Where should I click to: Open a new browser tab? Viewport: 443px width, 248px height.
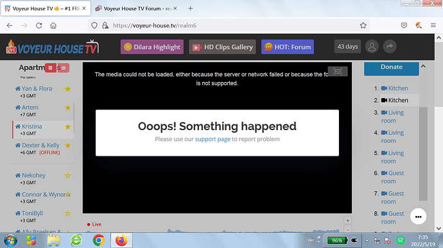tap(191, 8)
